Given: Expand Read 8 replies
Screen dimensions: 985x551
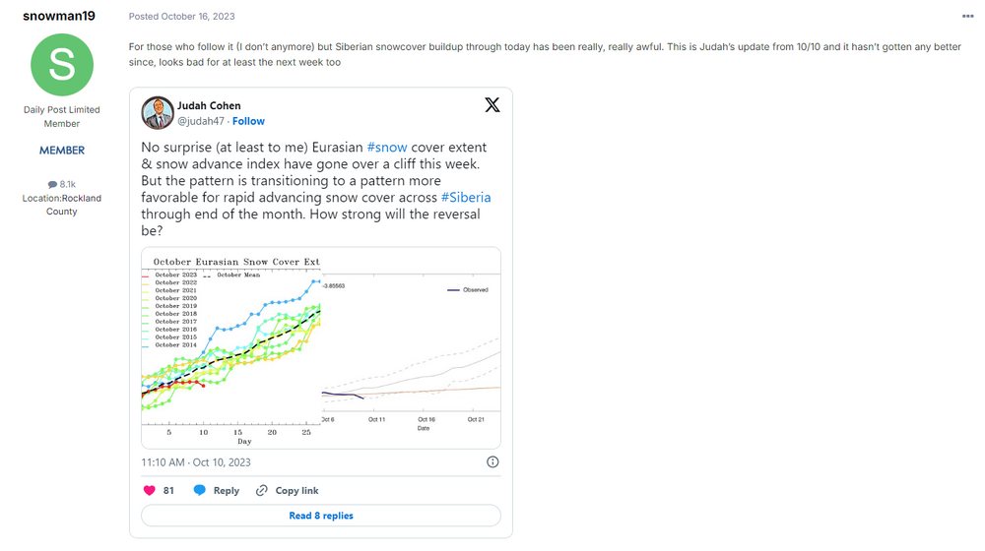Looking at the screenshot, I should tap(321, 516).
